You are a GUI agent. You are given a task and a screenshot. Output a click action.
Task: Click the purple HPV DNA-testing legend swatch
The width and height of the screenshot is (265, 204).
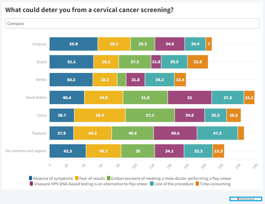click(x=31, y=184)
